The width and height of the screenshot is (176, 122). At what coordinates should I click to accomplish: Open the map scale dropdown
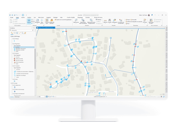point(45,96)
